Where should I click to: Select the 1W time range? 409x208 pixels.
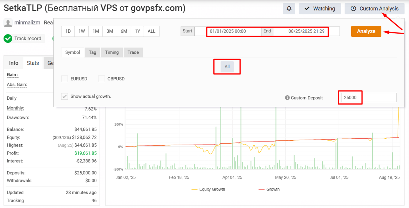click(82, 31)
